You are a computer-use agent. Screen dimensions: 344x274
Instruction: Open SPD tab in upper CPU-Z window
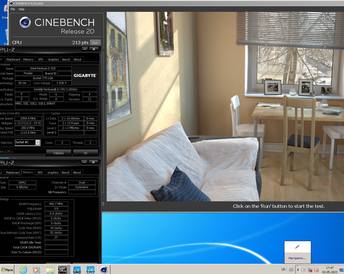(41, 59)
